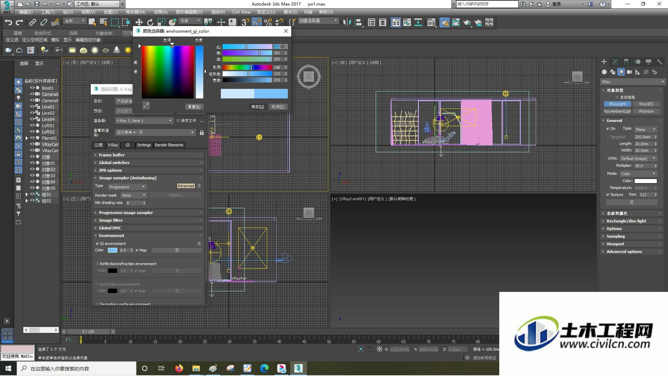Toggle the Angle Snap icon
The image size is (668, 376).
point(257,23)
